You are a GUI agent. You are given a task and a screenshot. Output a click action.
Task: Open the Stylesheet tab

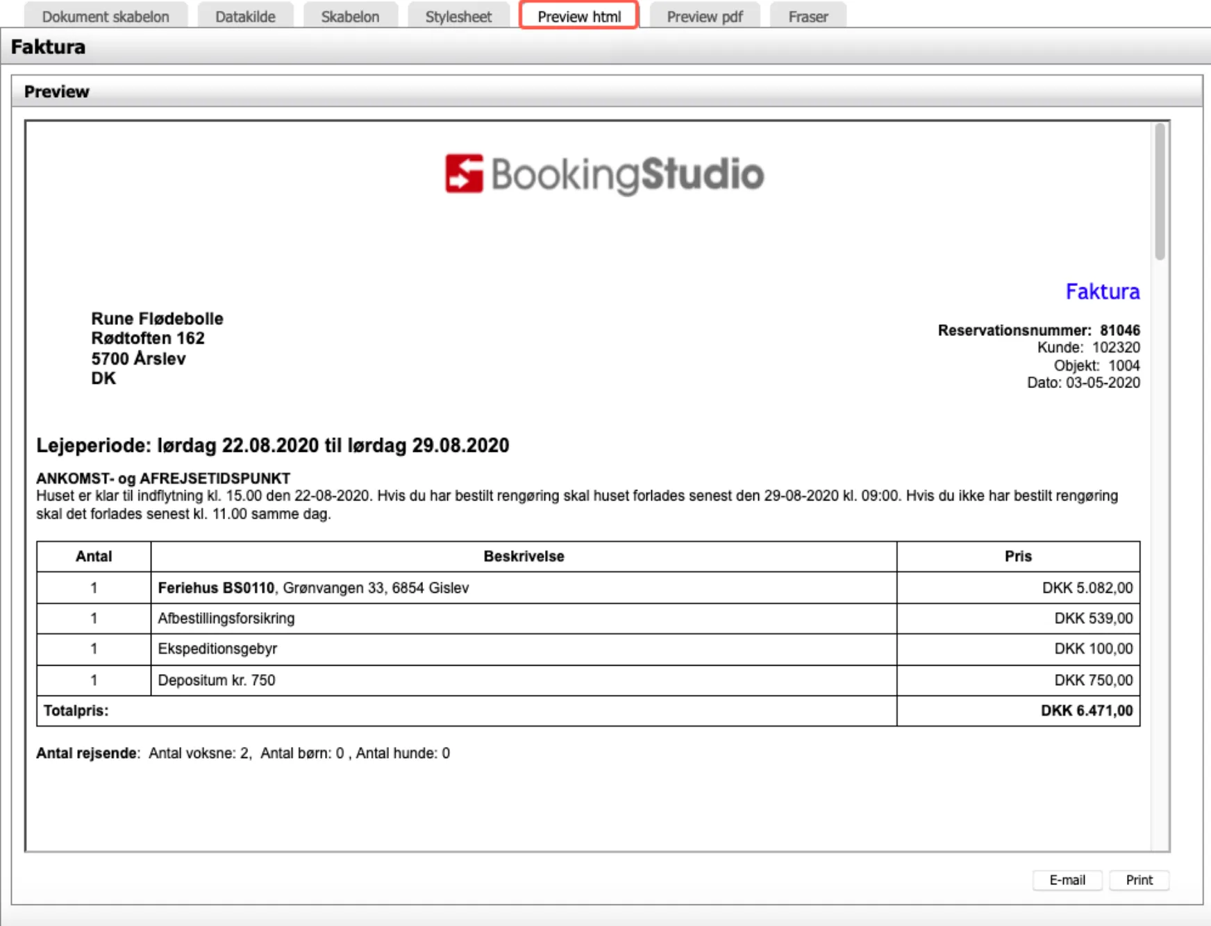pos(458,17)
